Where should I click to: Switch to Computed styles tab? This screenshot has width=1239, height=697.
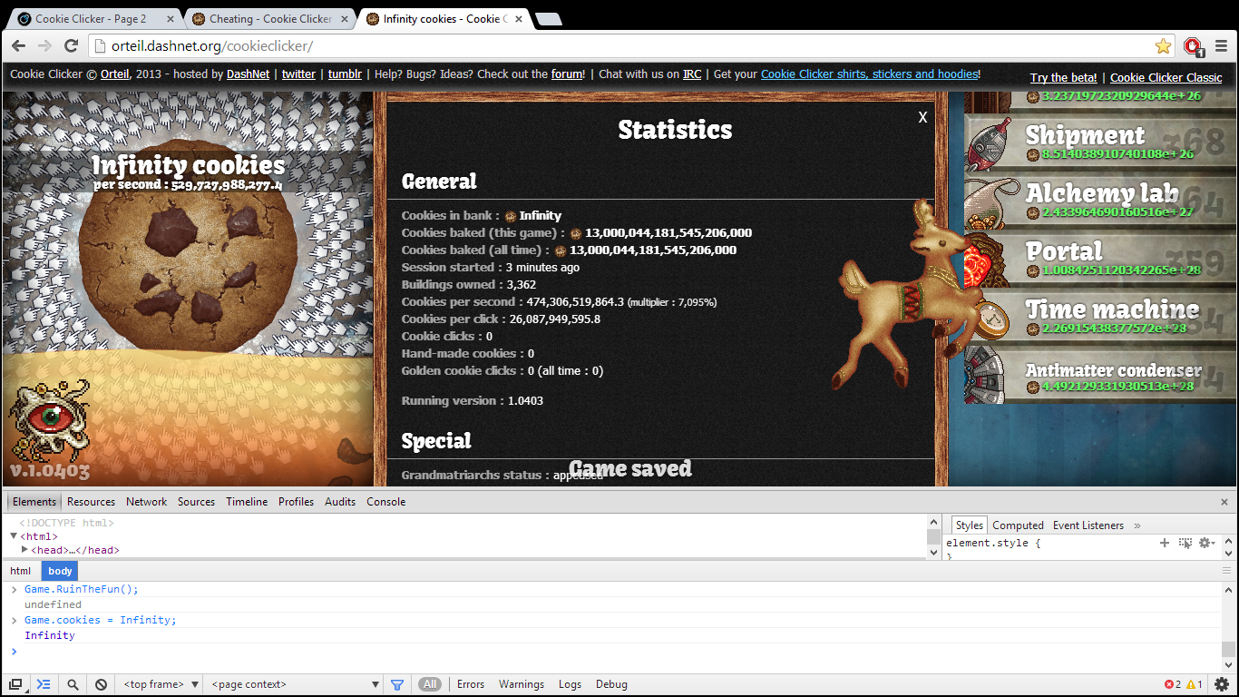pos(1018,525)
